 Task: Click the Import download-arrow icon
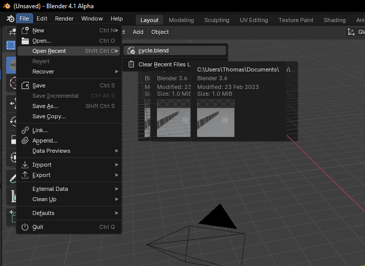click(25, 165)
